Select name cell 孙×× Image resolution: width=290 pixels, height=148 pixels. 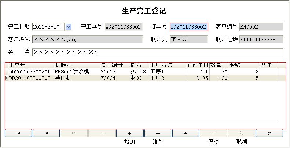139,72
